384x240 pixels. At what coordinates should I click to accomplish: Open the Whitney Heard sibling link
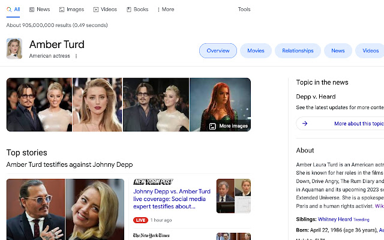click(335, 220)
